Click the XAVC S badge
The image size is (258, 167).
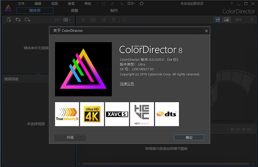117,114
